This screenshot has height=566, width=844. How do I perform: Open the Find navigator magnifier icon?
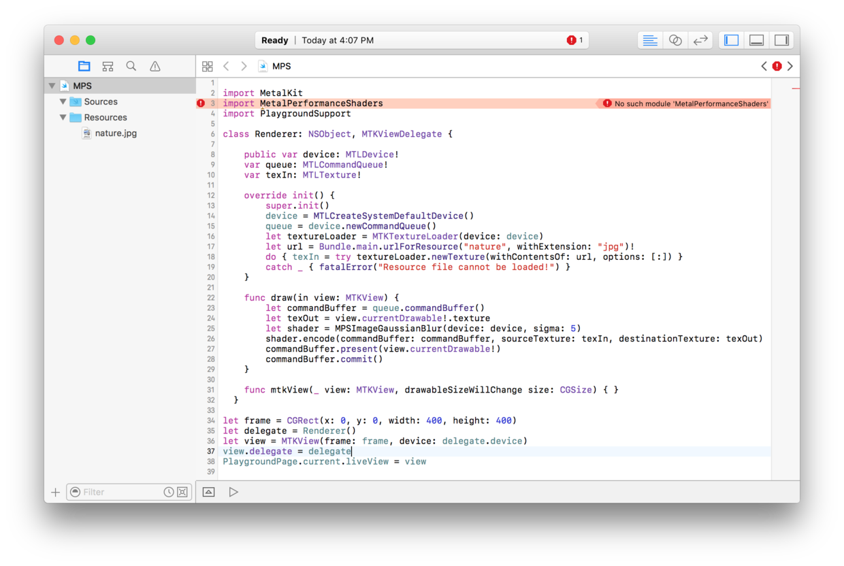[x=131, y=66]
